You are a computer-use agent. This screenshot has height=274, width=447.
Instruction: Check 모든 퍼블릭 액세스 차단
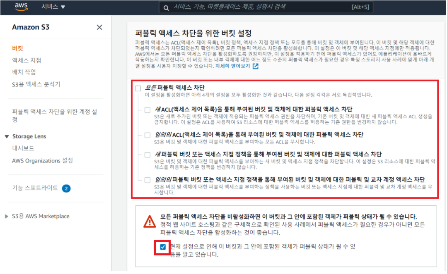click(x=138, y=88)
